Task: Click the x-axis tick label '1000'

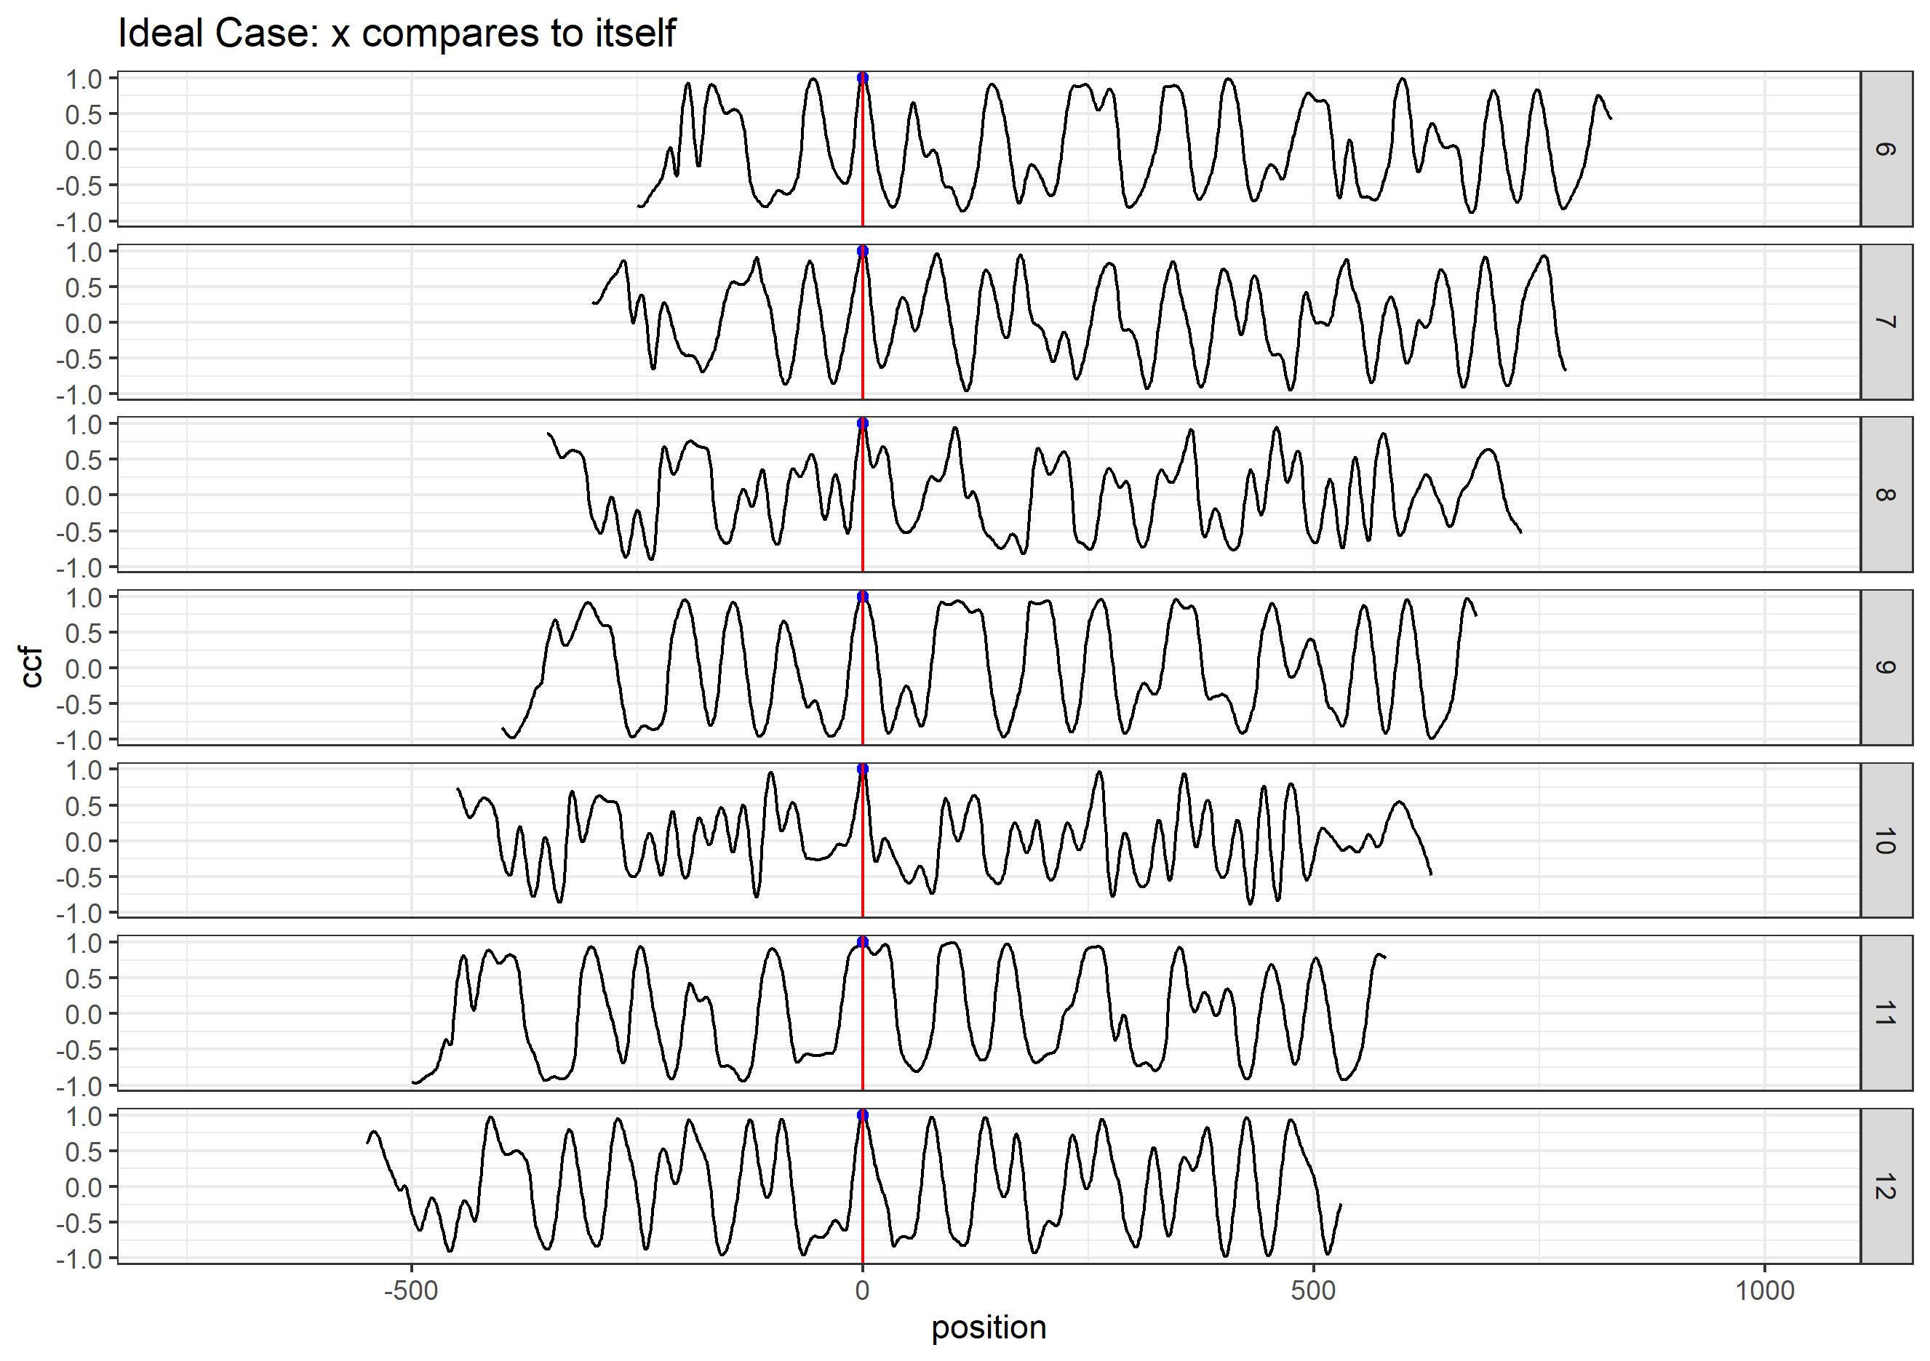Action: (1764, 1290)
